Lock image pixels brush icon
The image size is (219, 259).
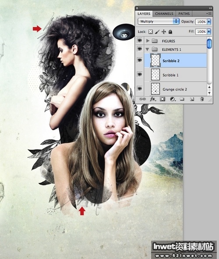click(157, 32)
